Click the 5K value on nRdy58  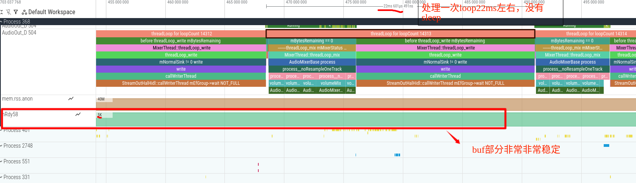coord(100,115)
